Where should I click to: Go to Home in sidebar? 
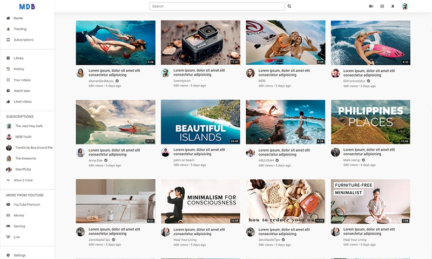coord(18,18)
